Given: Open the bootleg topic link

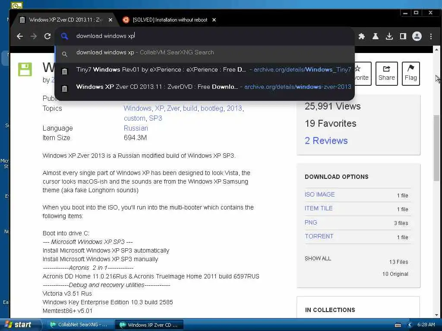Looking at the screenshot, I should (x=212, y=108).
